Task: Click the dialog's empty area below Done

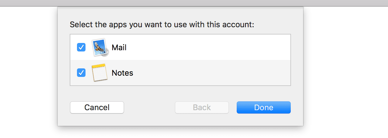Action: click(x=263, y=120)
